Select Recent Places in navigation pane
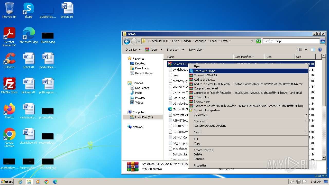This screenshot has height=185, width=329. (144, 73)
